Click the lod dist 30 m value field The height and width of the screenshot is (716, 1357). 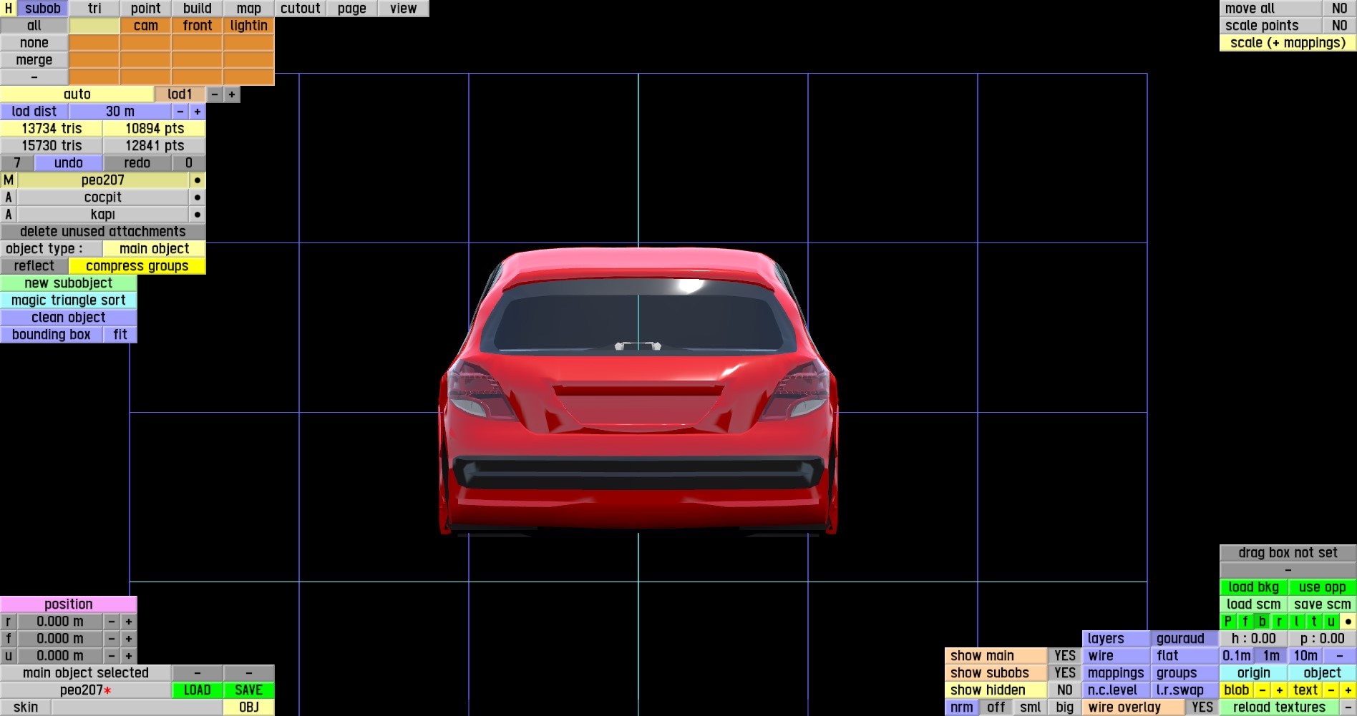[120, 112]
